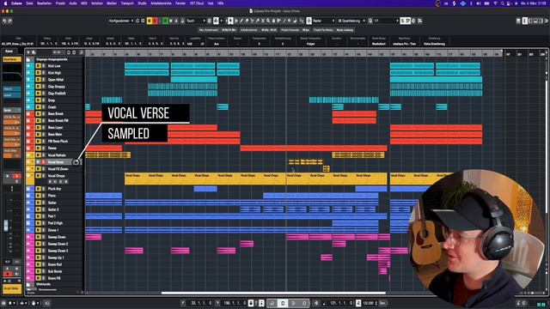The width and height of the screenshot is (550, 309).
Task: Open the 1/1 quantize preset dropdown
Action: (x=386, y=21)
